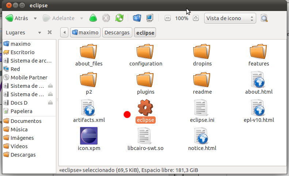
Task: Select the notice.html file
Action: (202, 139)
